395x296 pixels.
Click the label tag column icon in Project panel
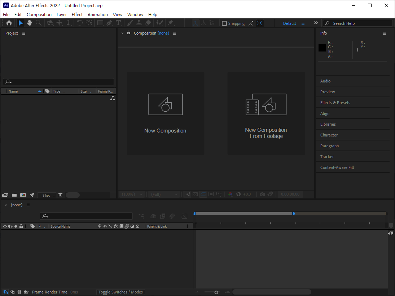47,91
